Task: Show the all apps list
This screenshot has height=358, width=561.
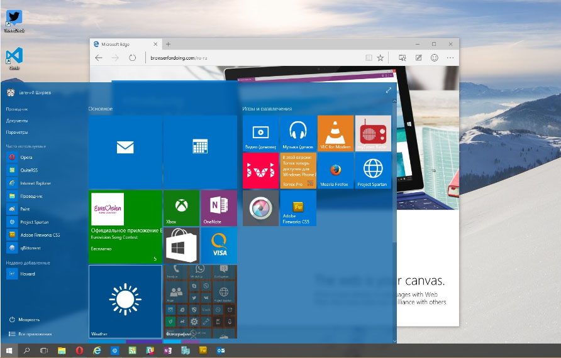Action: tap(30, 334)
